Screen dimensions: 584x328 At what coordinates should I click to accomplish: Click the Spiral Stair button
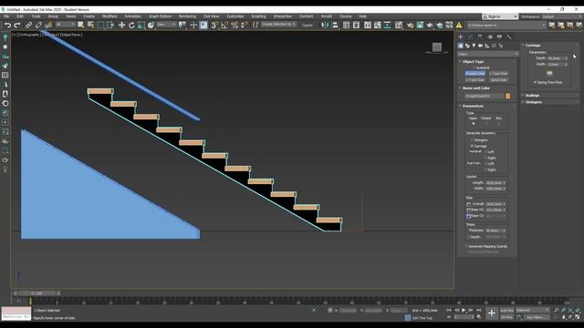(x=498, y=79)
